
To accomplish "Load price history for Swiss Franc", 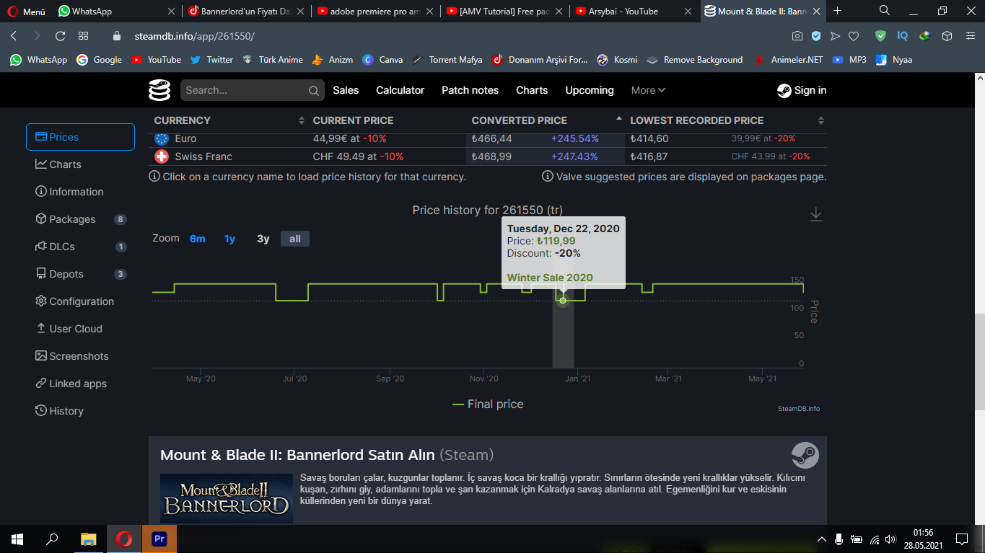I will point(203,156).
